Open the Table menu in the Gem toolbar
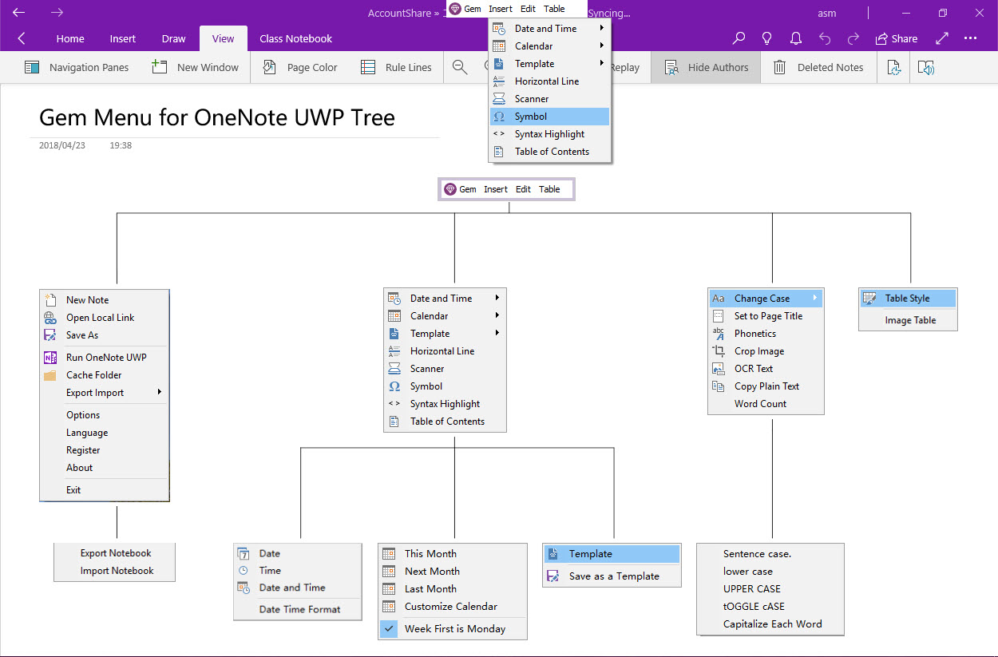Image resolution: width=998 pixels, height=657 pixels. [x=554, y=9]
